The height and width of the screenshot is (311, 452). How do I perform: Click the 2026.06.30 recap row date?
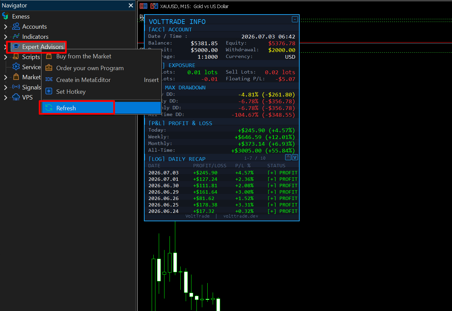(163, 186)
